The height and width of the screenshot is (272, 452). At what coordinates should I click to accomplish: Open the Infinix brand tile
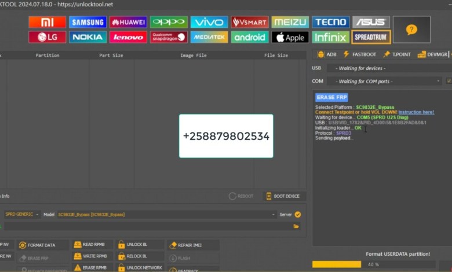pyautogui.click(x=331, y=37)
